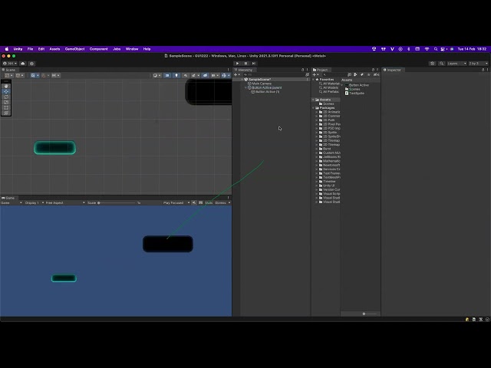Toggle grid visibility in Scene toolbar
The width and height of the screenshot is (491, 368).
click(35, 75)
